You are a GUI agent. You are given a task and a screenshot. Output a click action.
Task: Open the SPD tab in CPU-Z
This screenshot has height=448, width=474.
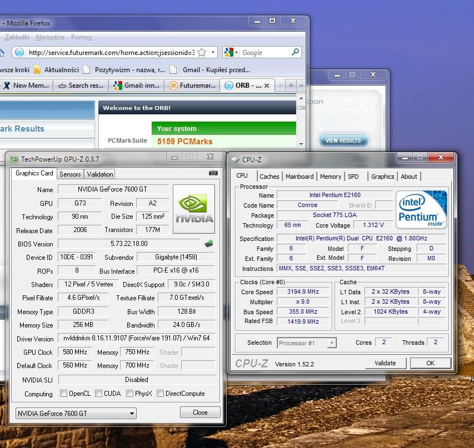[x=353, y=177]
